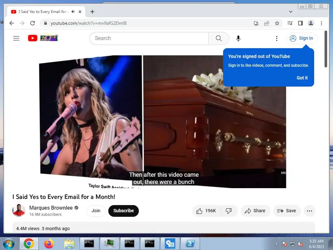Open PowerShell from the taskbar
Screen dimensions: 333x250
(x=190, y=243)
